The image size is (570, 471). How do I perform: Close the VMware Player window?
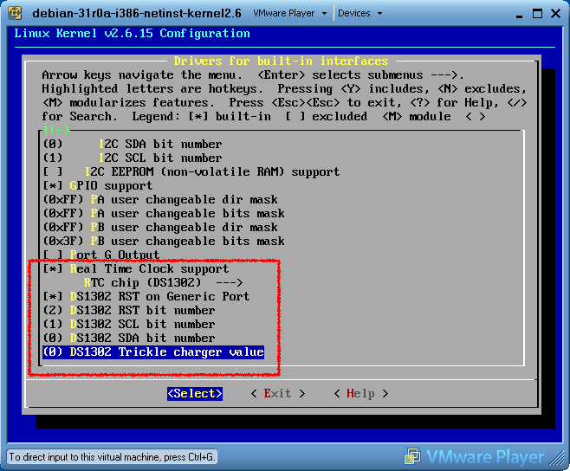pyautogui.click(x=555, y=14)
